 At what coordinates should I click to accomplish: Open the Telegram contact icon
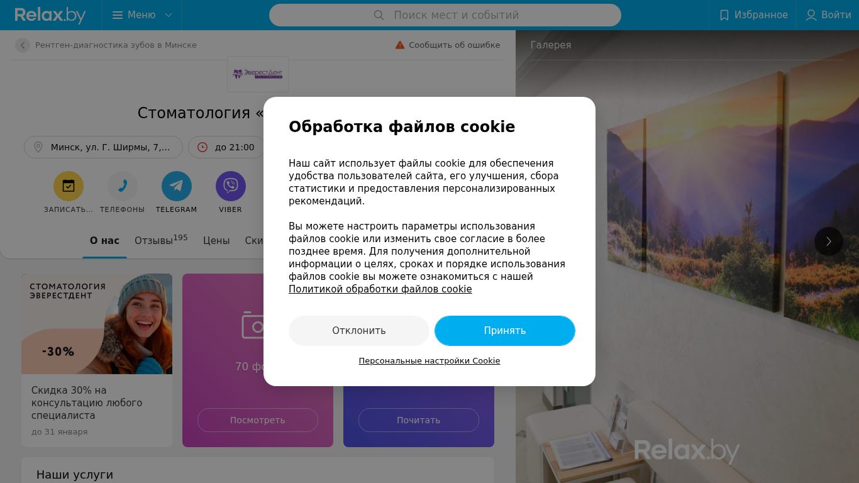tap(177, 186)
